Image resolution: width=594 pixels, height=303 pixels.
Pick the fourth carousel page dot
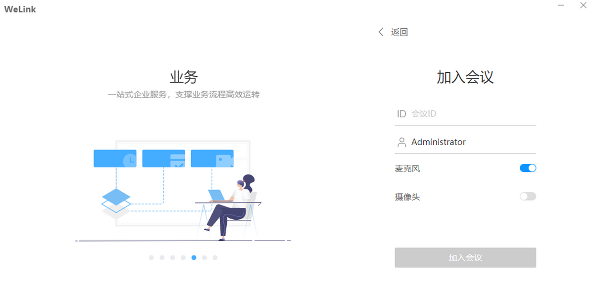click(183, 257)
